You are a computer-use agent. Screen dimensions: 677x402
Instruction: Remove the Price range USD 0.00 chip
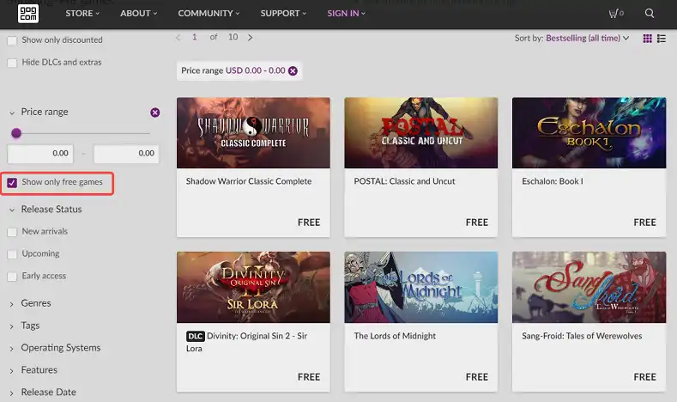coord(293,71)
